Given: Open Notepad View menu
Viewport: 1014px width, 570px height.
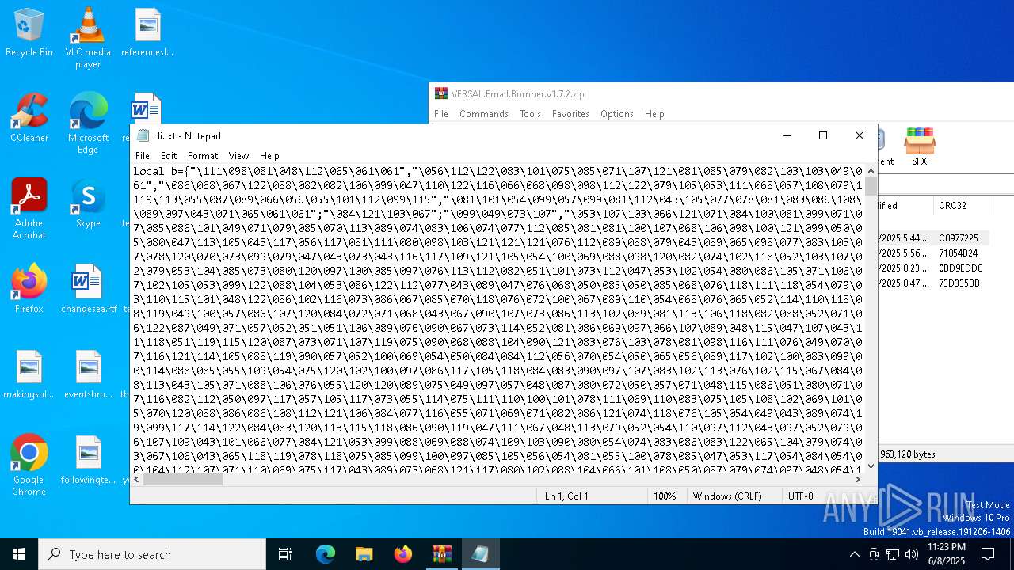Looking at the screenshot, I should (239, 156).
